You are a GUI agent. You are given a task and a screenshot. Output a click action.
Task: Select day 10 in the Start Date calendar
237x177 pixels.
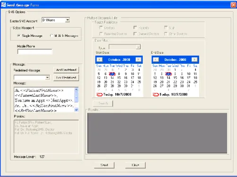click(x=132, y=74)
